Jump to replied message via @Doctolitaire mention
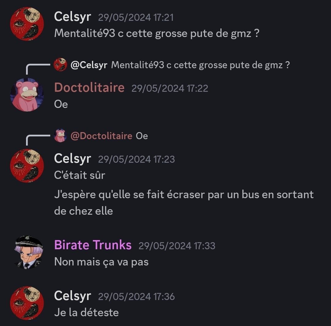331x326 pixels. (x=101, y=136)
